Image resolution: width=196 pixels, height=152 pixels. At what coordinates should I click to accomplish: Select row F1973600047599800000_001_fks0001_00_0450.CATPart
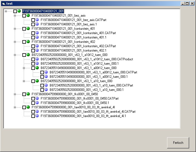[x=80, y=99]
